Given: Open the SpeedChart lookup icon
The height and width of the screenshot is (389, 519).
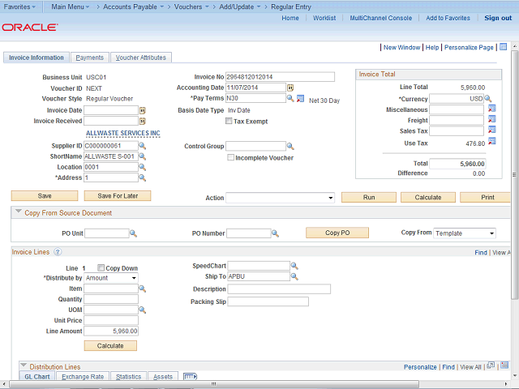Looking at the screenshot, I should pos(294,266).
